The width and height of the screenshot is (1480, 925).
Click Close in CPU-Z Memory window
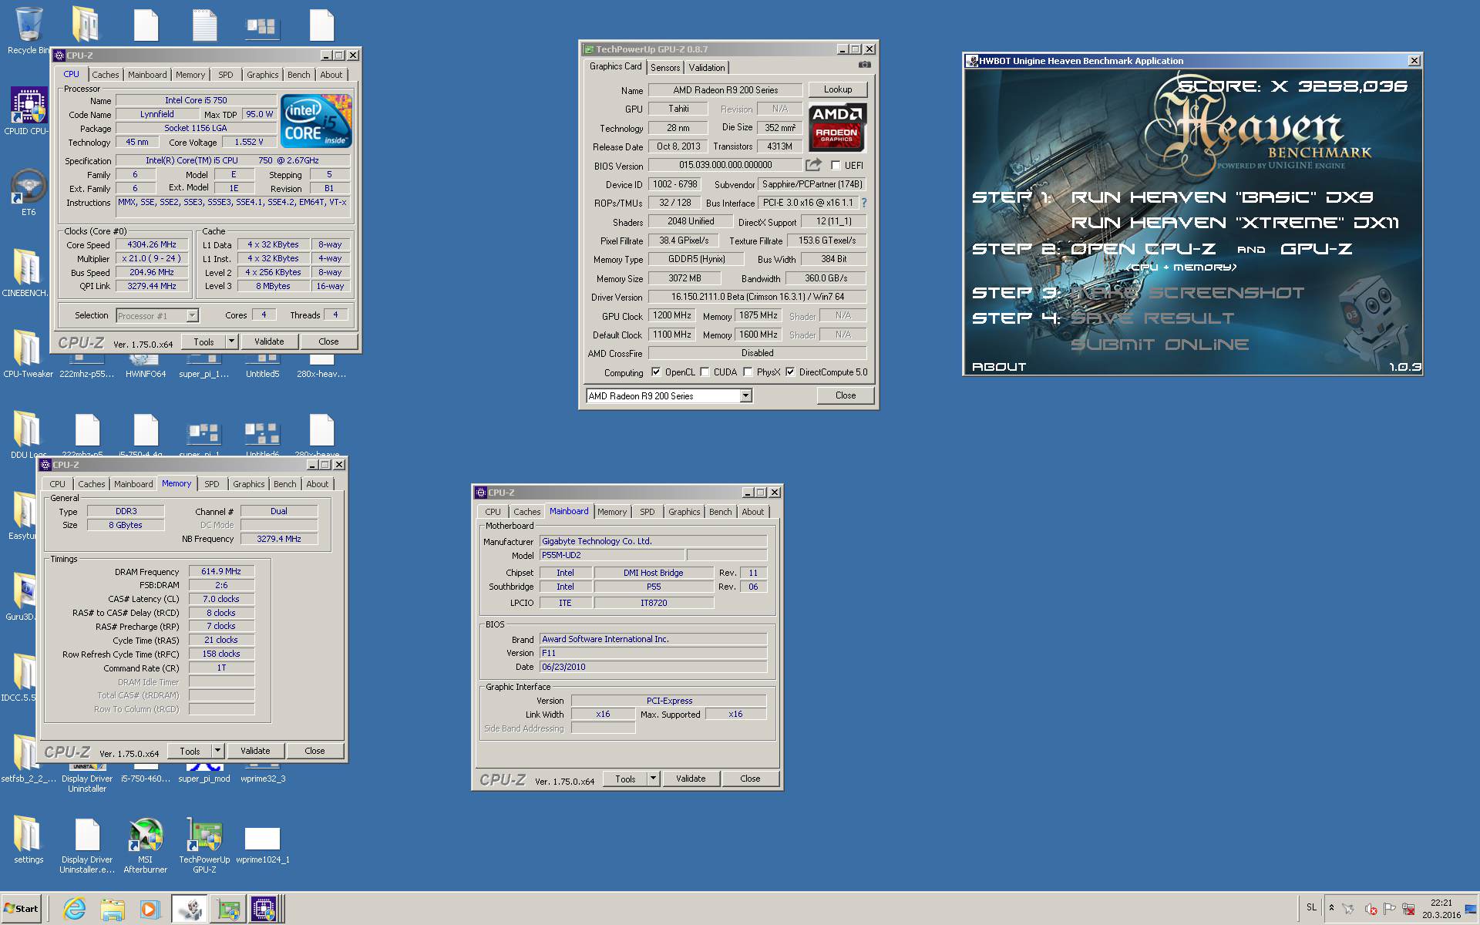pyautogui.click(x=314, y=751)
